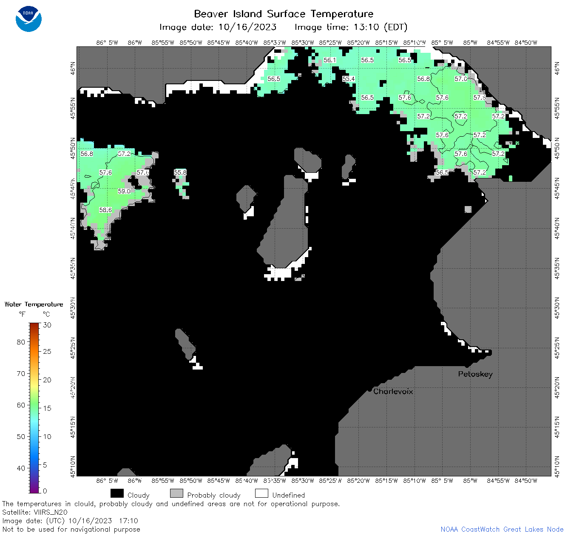Click the 86°W label on top axis

coord(135,43)
